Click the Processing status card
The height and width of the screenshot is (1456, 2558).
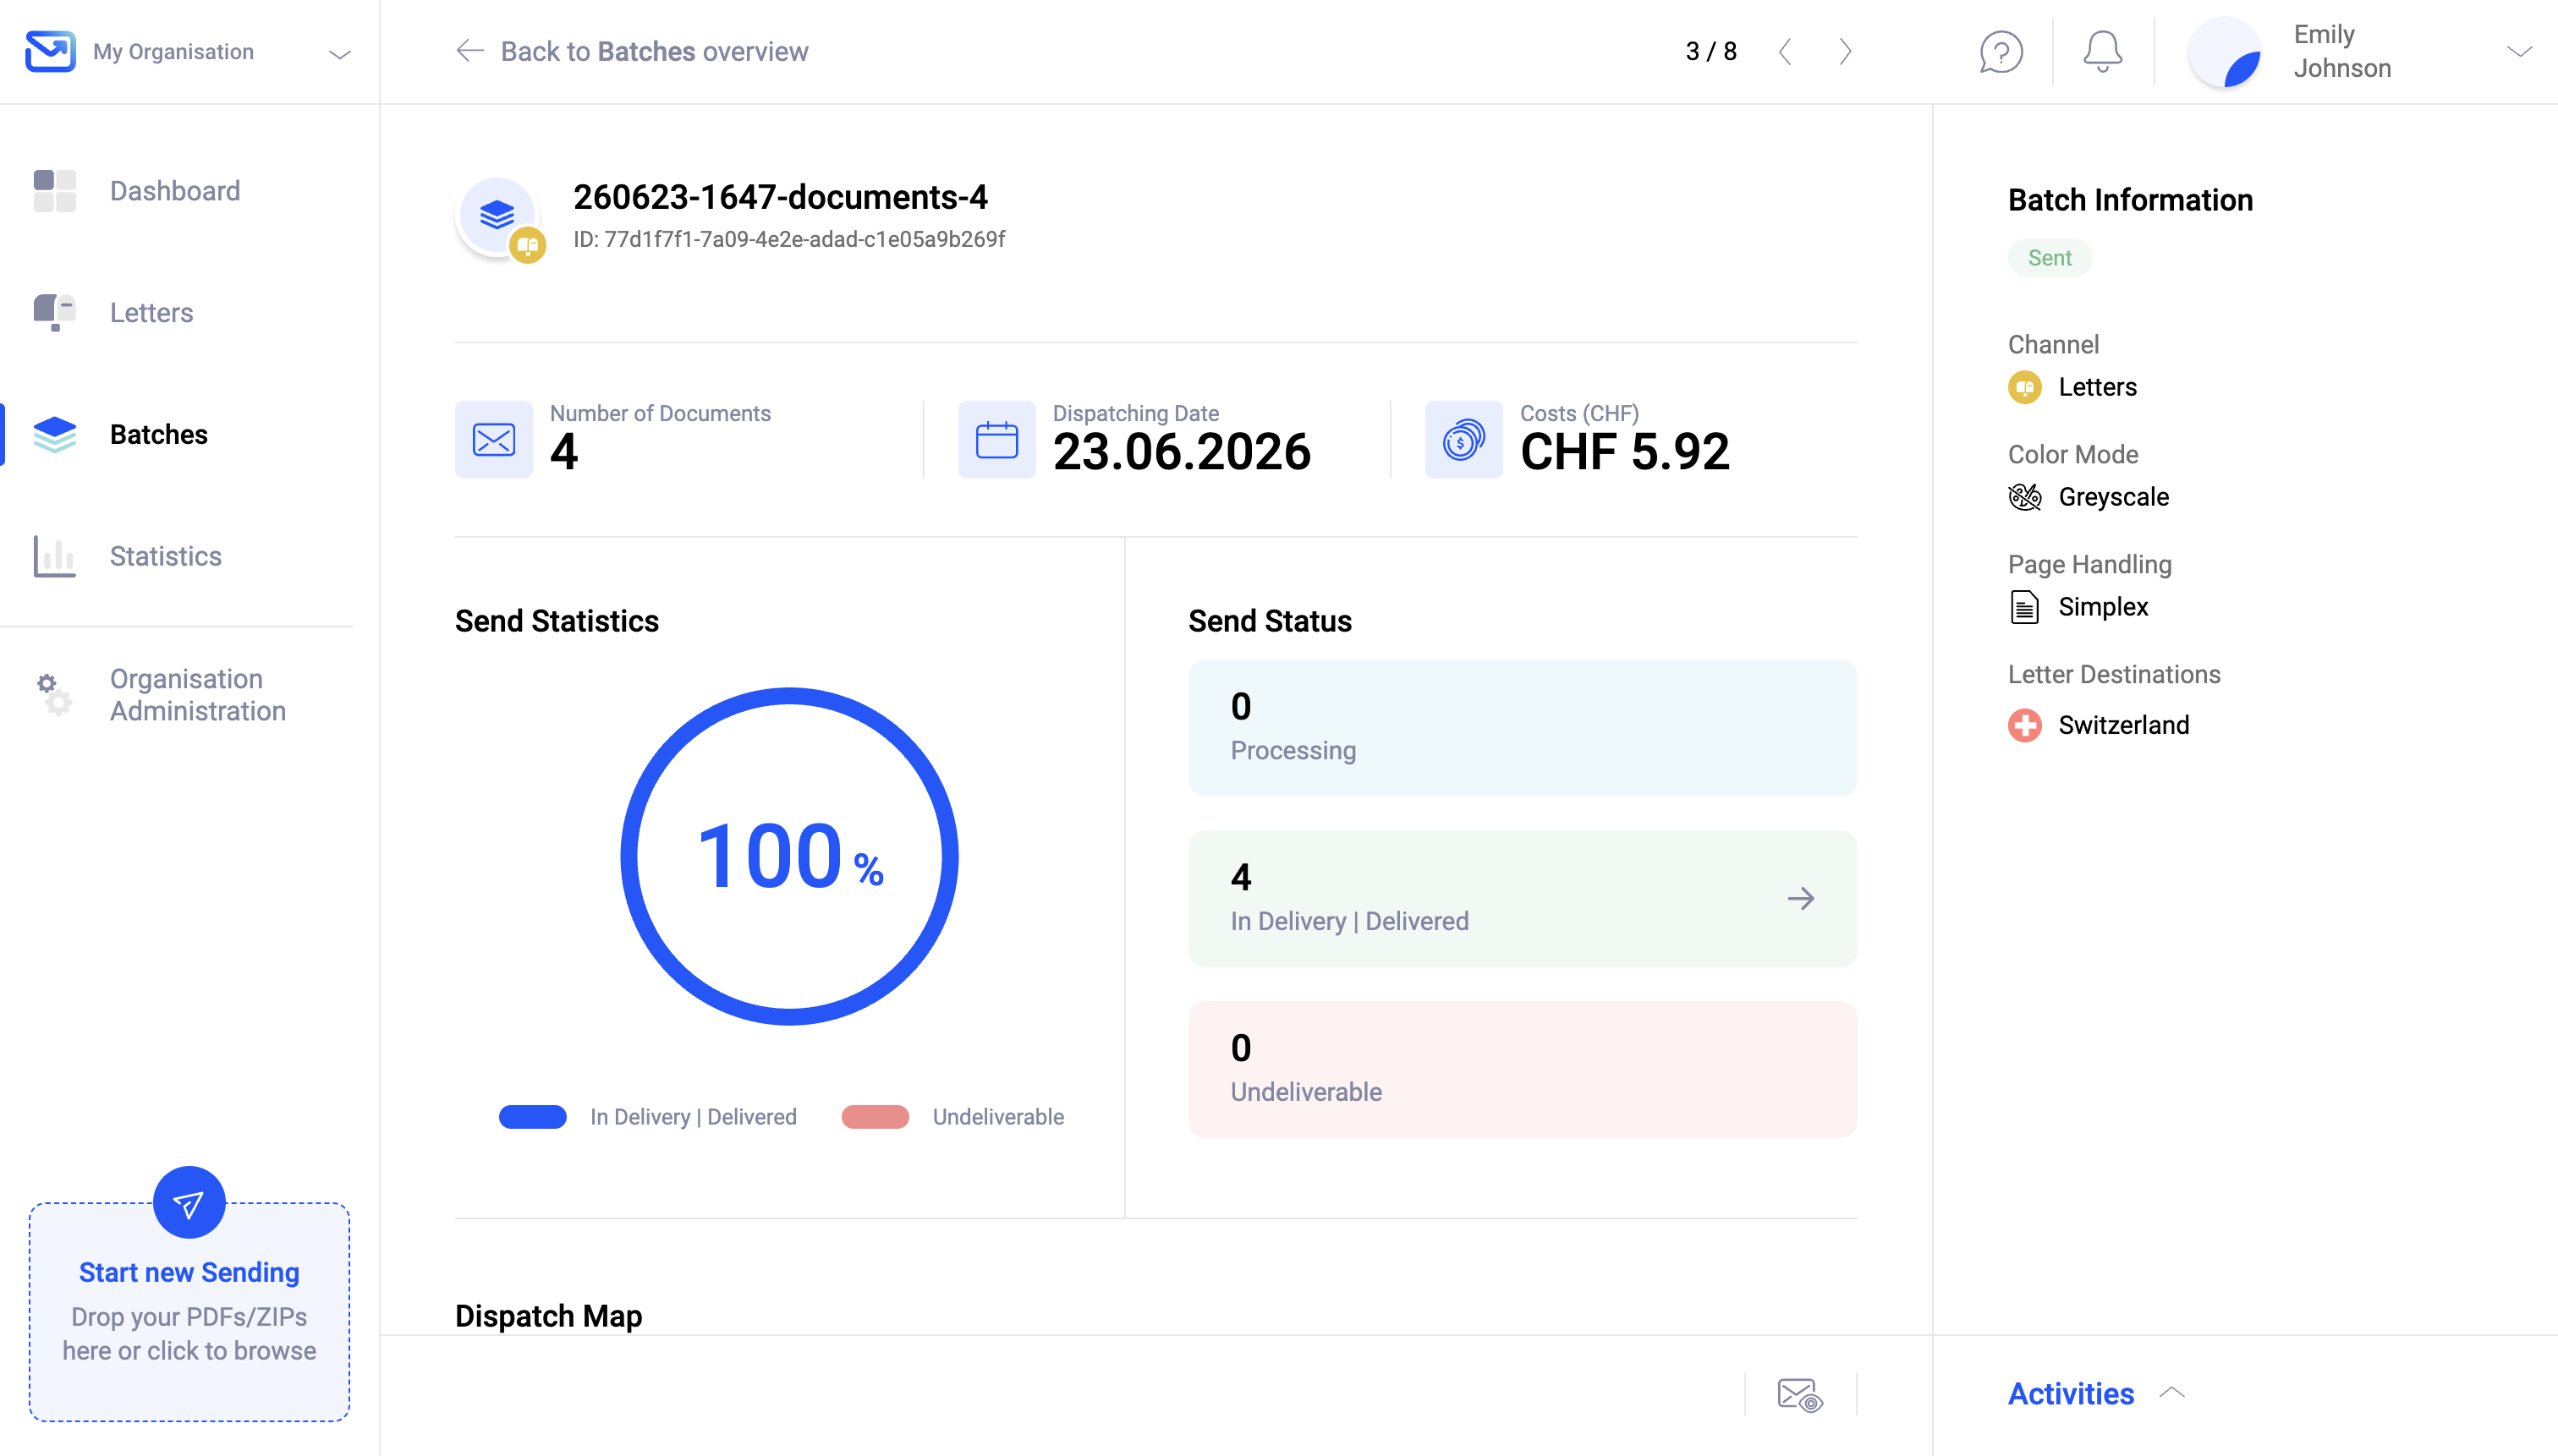[x=1522, y=728]
